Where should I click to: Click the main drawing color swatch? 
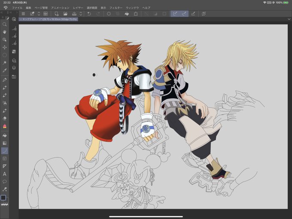click(3, 198)
